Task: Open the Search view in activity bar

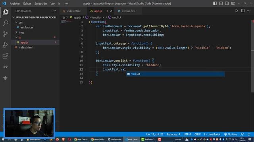Action: (x=5, y=23)
